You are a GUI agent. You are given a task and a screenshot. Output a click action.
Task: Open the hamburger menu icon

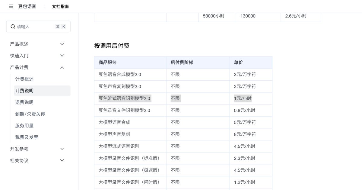[11, 6]
